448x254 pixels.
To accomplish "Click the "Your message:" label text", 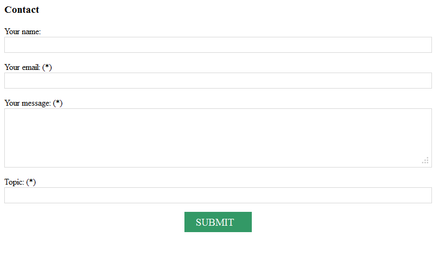I will [x=27, y=103].
